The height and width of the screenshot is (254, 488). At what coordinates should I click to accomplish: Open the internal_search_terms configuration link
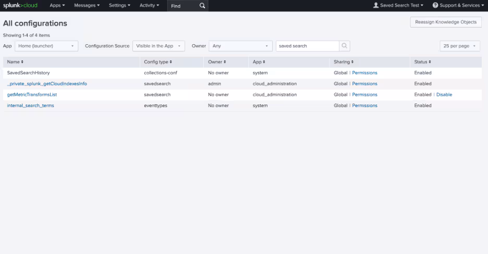point(30,106)
